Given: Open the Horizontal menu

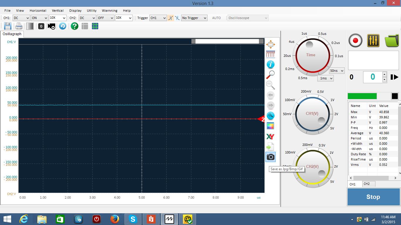Looking at the screenshot, I should [38, 11].
